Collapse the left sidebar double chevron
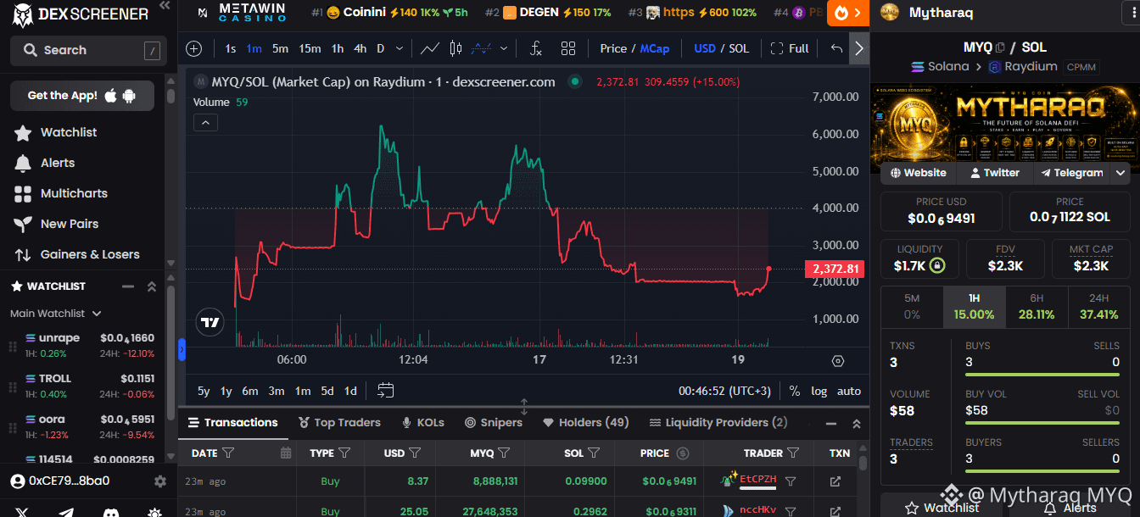This screenshot has width=1140, height=517. (164, 6)
